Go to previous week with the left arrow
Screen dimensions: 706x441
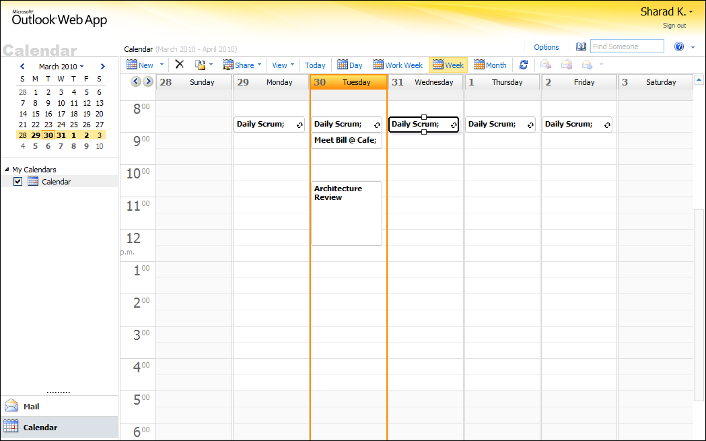point(135,81)
